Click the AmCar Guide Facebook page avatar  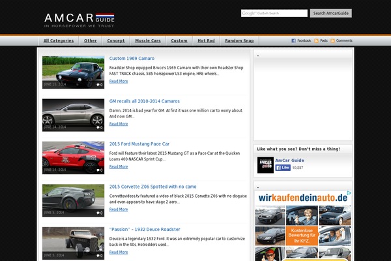[265, 165]
